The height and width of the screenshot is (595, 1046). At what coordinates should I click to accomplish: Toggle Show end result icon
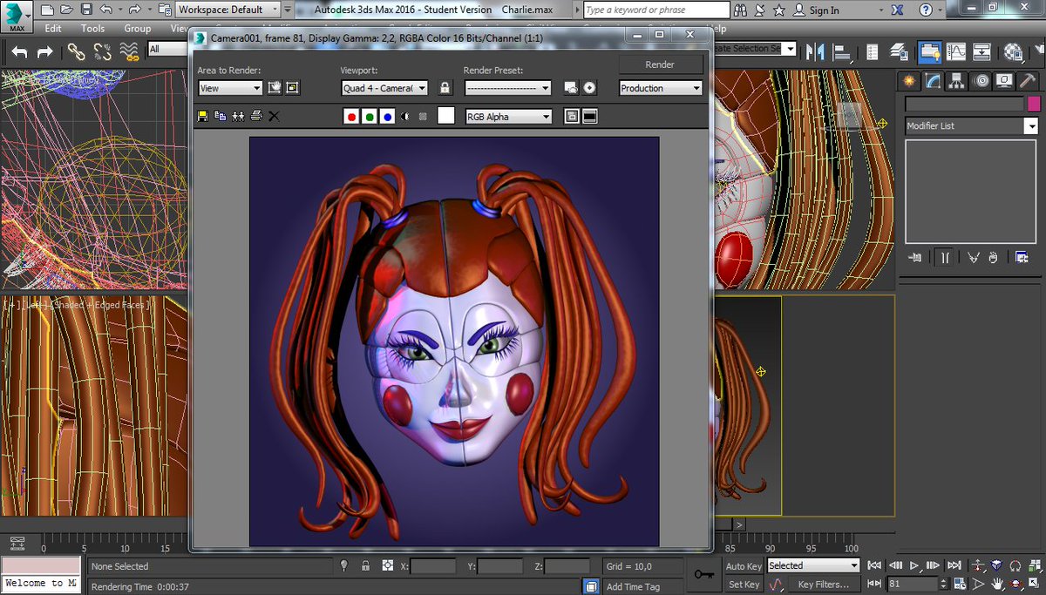point(944,257)
